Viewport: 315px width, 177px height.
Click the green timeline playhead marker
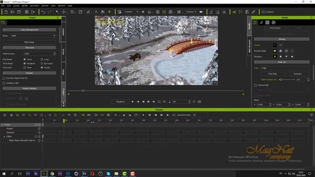point(64,121)
